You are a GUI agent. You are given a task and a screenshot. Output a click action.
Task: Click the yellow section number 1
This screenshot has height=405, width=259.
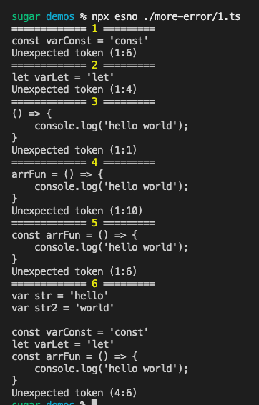[x=94, y=29]
